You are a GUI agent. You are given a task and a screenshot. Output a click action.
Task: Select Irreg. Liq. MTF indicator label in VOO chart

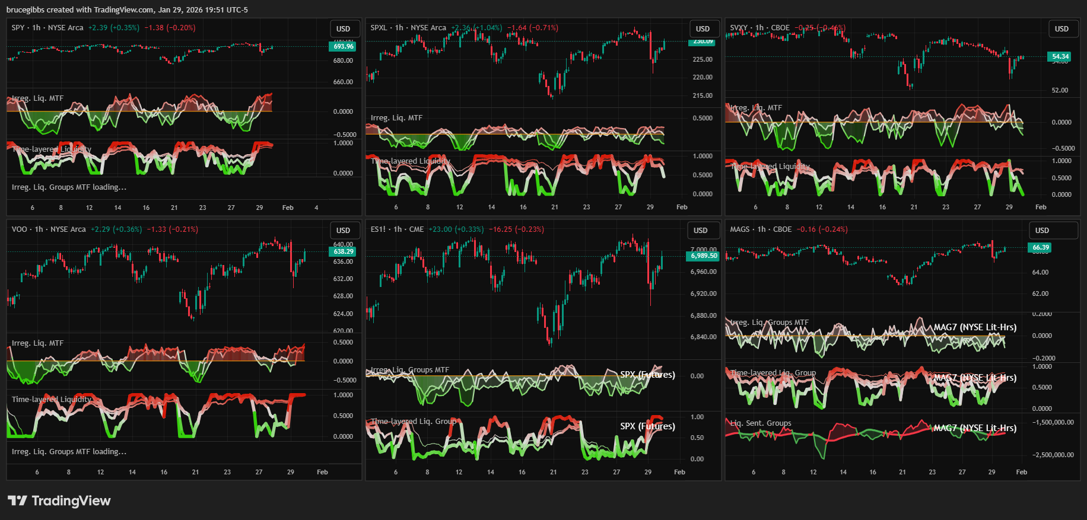(x=37, y=343)
